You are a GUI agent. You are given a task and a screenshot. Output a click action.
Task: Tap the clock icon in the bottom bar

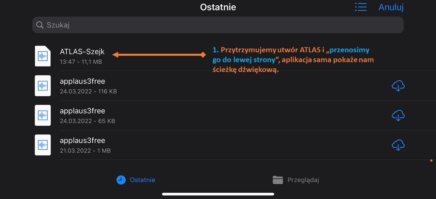[121, 180]
